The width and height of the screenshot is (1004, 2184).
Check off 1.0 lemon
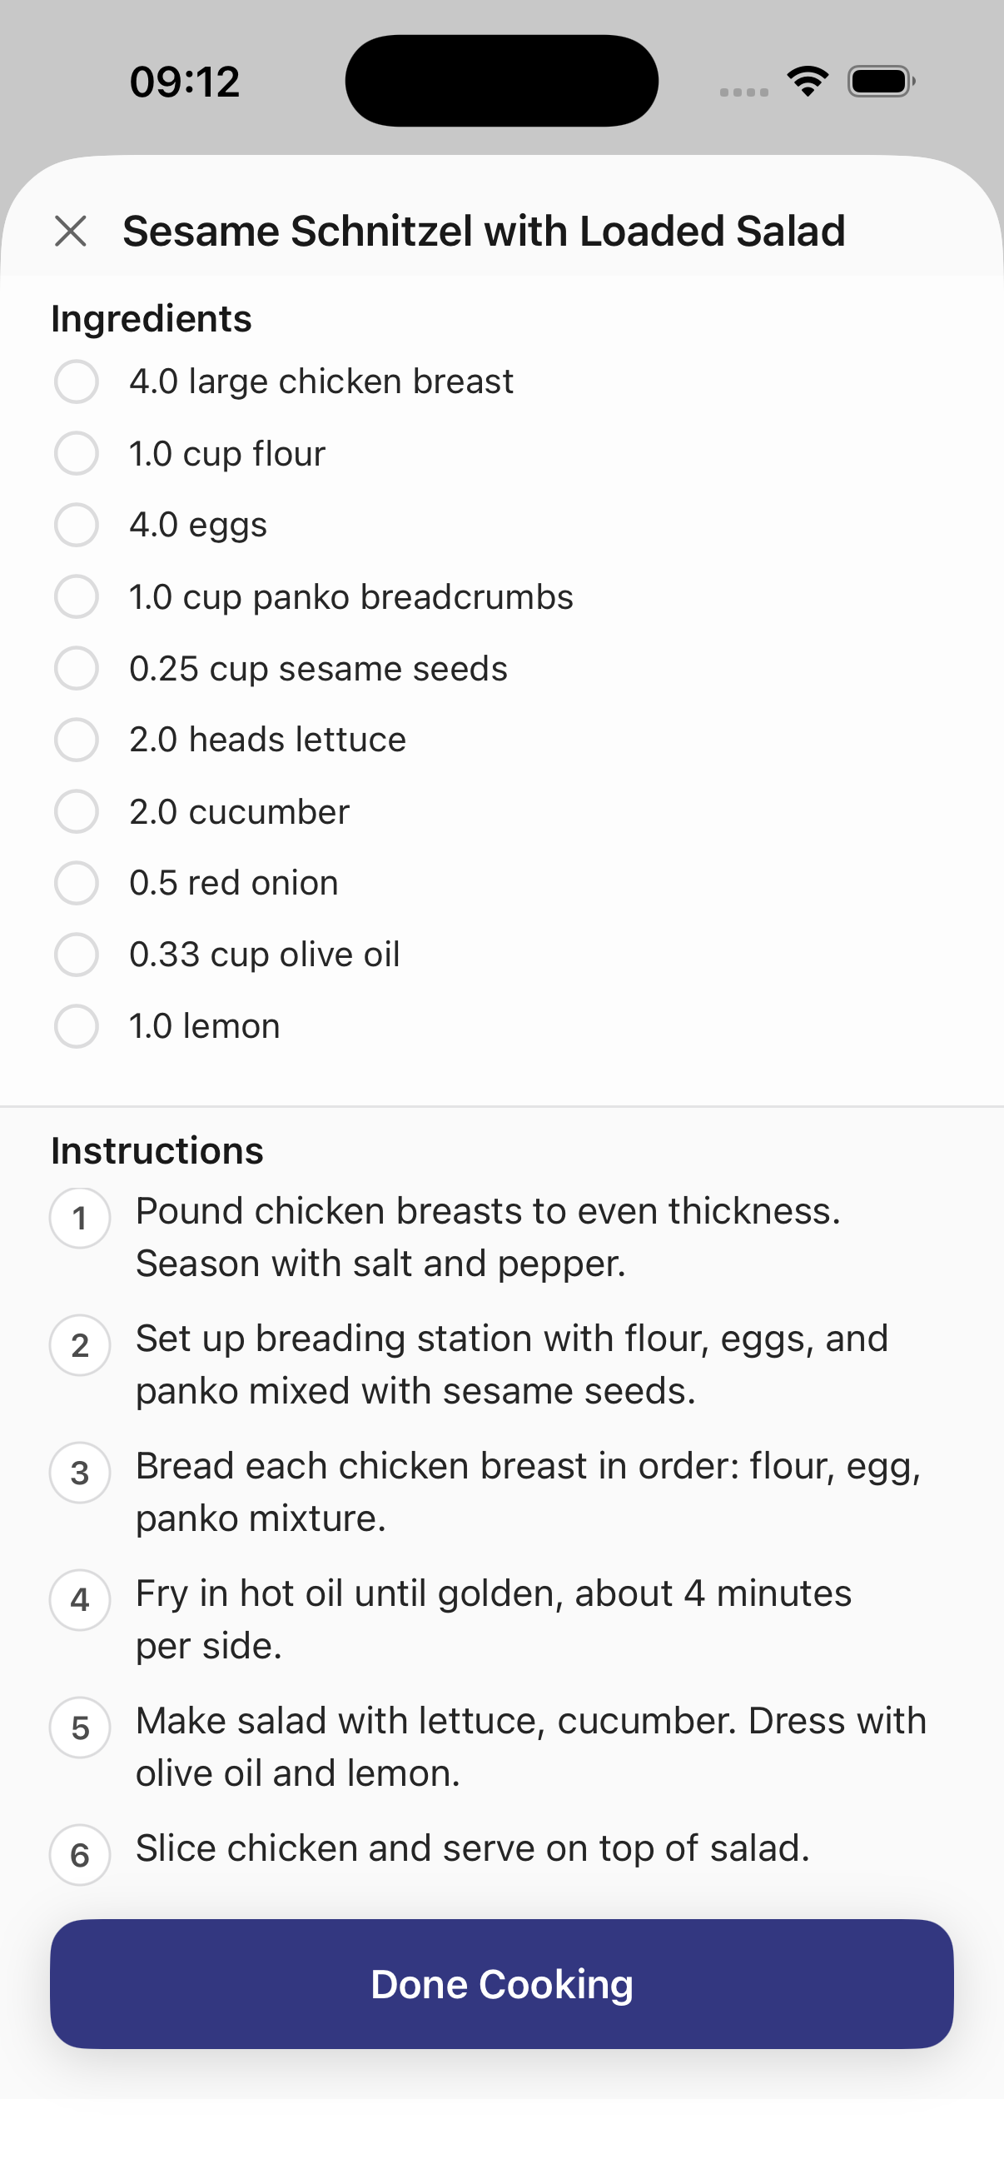(x=77, y=1026)
